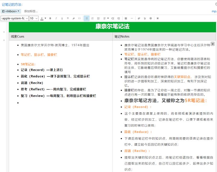This screenshot has height=172, width=217.
Task: Click the add tags field
Action: tap(31, 11)
